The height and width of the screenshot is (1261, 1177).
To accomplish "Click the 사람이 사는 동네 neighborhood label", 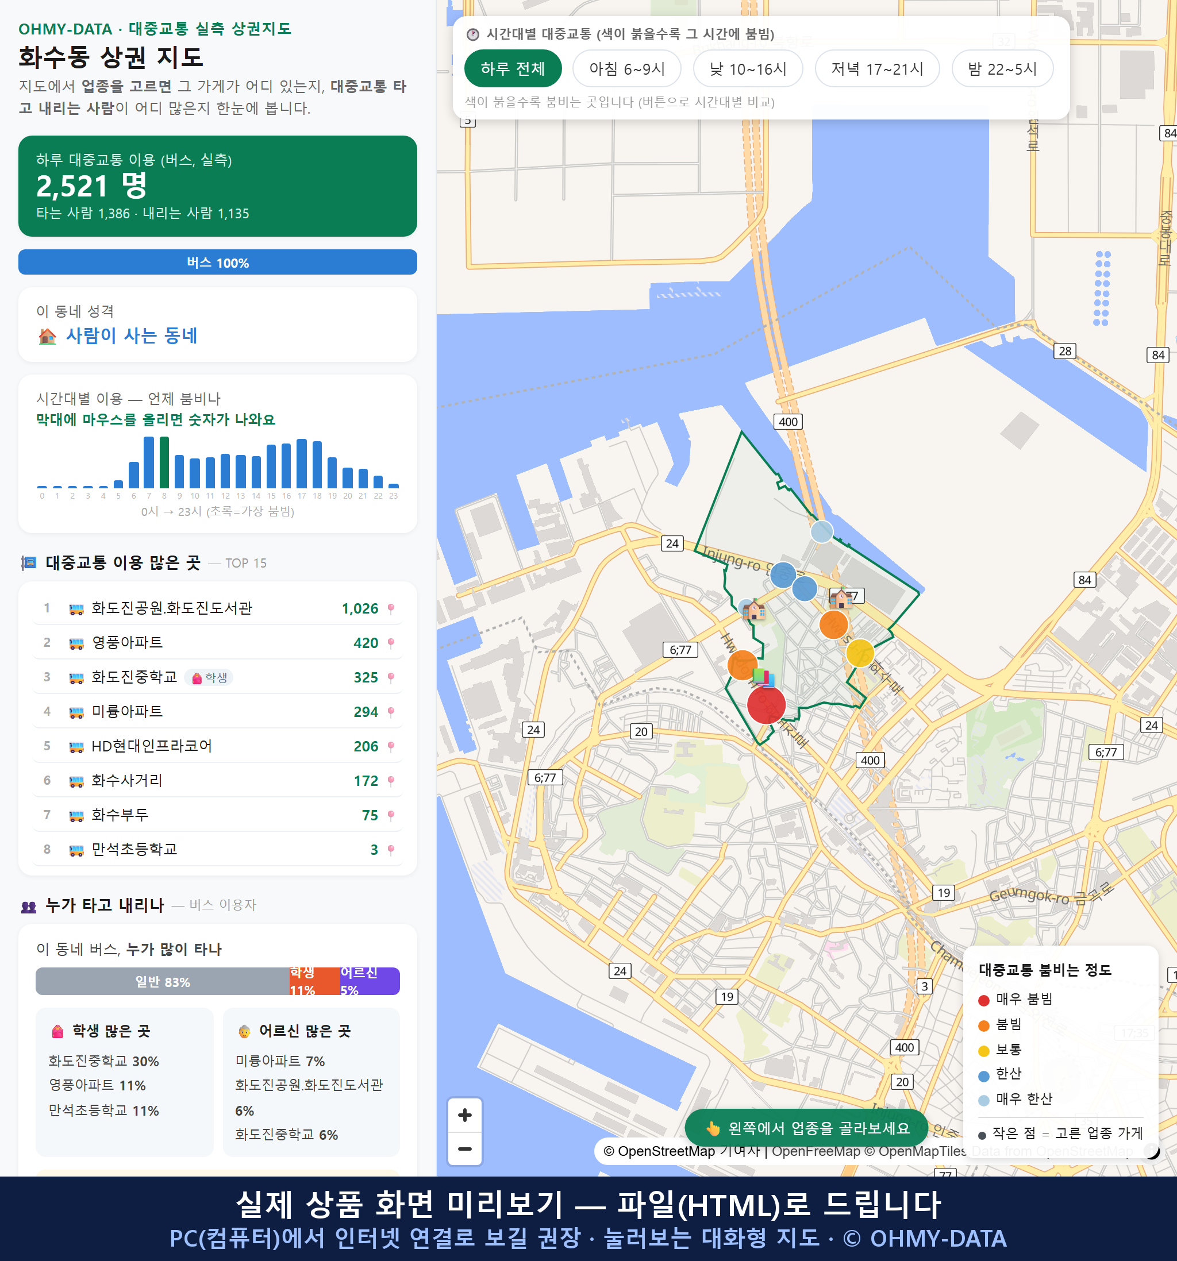I will (132, 336).
